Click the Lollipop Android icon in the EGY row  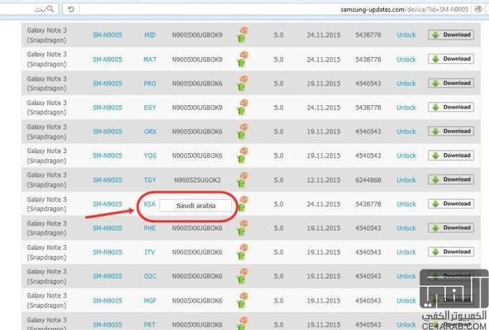point(242,107)
